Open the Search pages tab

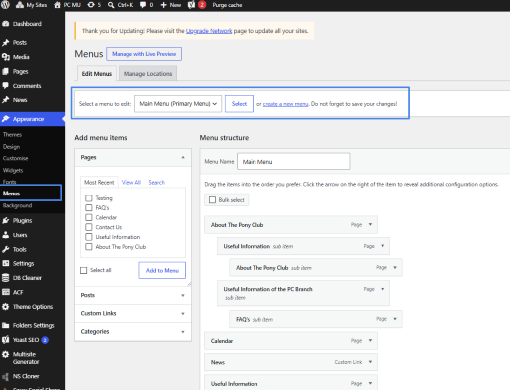(156, 182)
